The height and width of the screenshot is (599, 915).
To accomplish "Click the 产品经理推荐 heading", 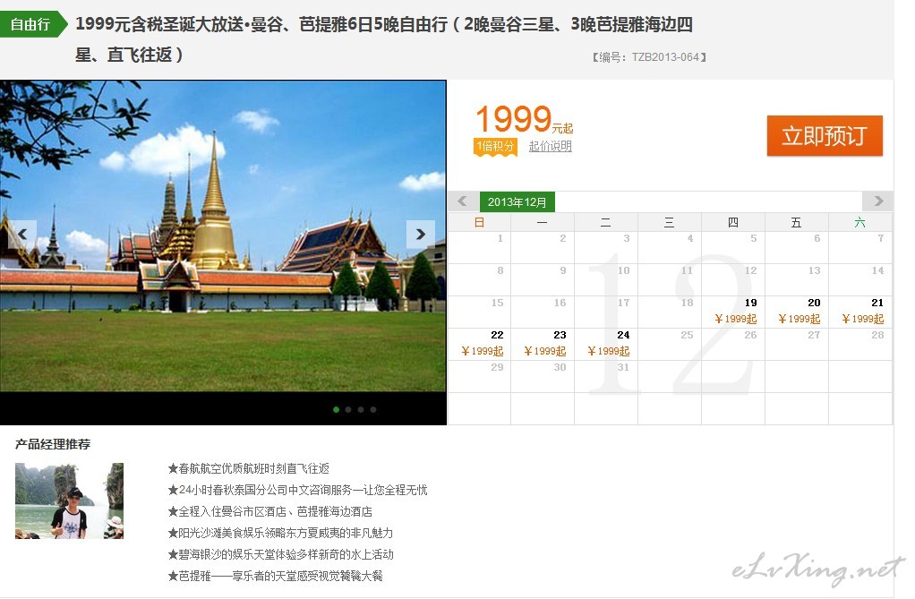I will coord(53,444).
